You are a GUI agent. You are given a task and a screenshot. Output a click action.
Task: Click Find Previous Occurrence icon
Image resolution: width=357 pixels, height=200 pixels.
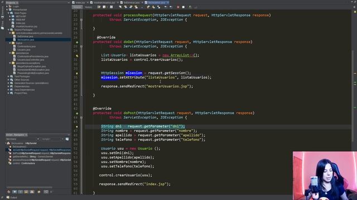click(x=126, y=7)
